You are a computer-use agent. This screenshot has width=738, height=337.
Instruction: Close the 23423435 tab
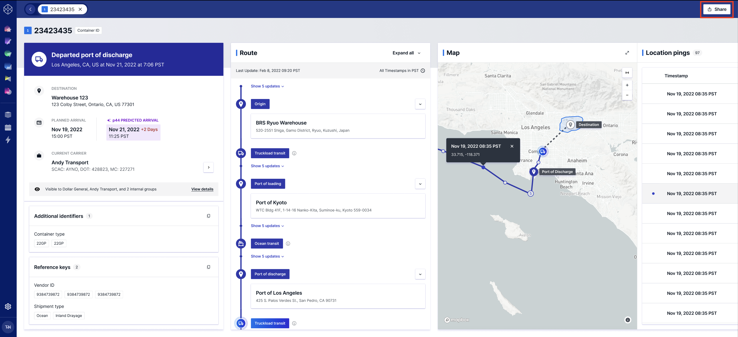tap(80, 9)
